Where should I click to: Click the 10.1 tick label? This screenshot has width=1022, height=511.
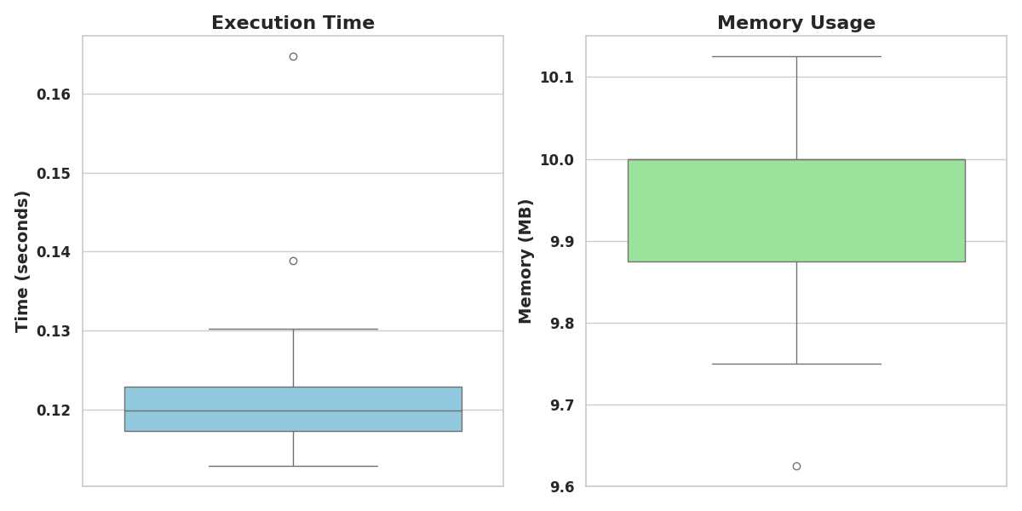556,78
